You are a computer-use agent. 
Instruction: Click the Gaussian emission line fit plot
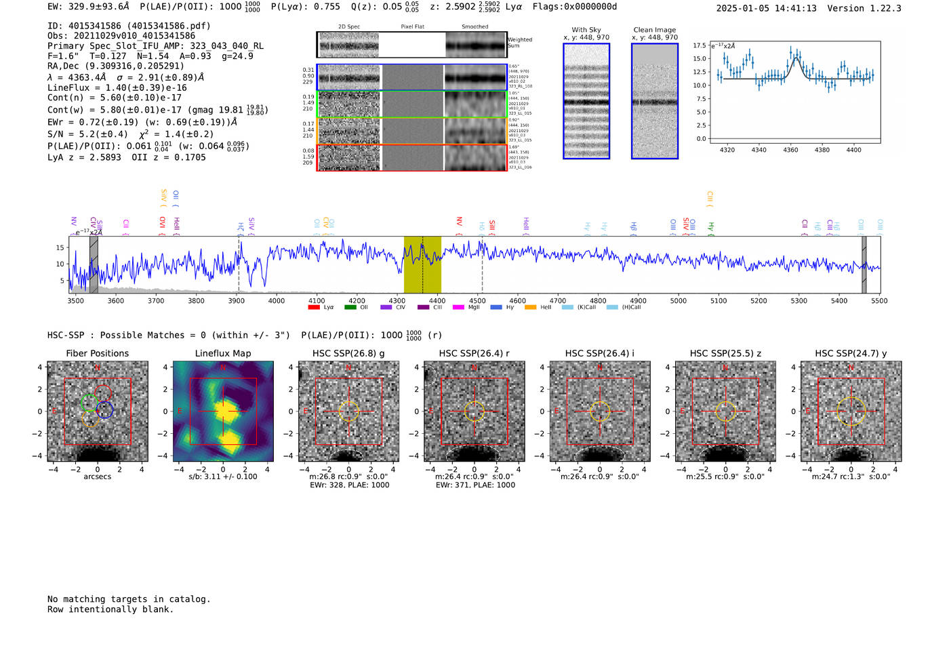tap(795, 92)
